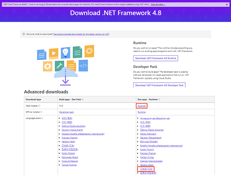Click the info icon next to Web installer
Viewport: 231px width, 175px height.
39,106
